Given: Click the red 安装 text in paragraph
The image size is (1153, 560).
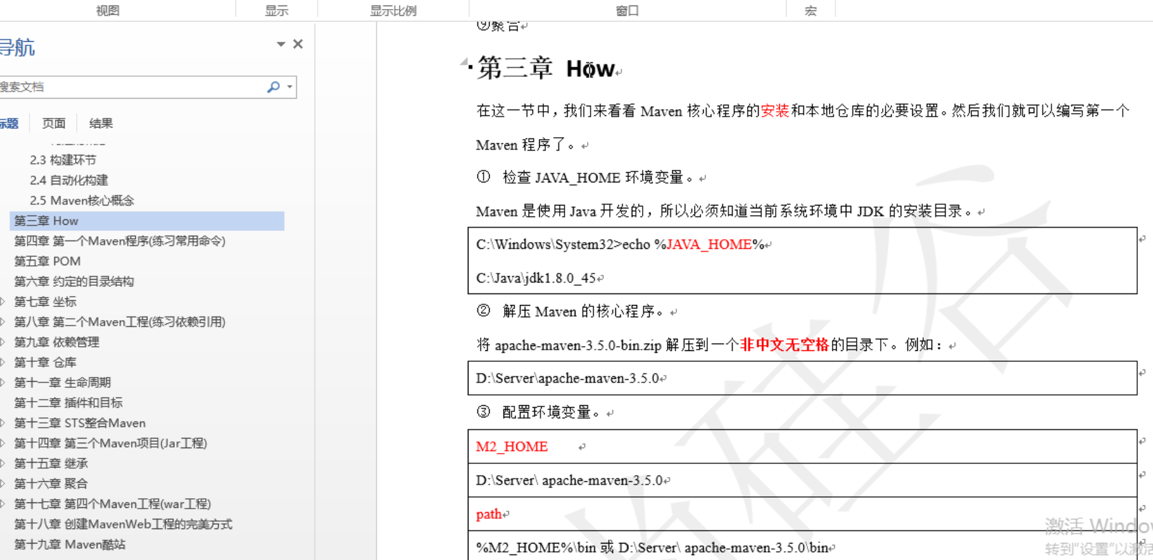Looking at the screenshot, I should click(775, 111).
